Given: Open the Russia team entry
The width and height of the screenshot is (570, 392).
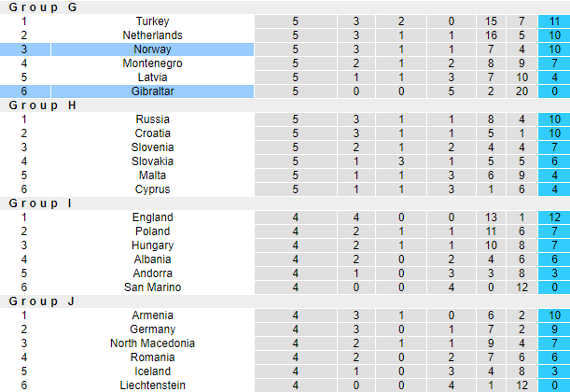Looking at the screenshot, I should tap(152, 119).
